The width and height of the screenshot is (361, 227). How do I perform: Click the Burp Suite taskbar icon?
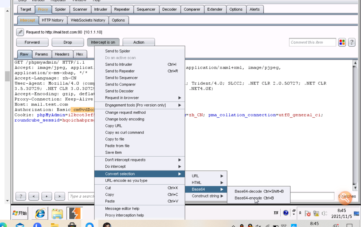pyautogui.click(x=75, y=213)
